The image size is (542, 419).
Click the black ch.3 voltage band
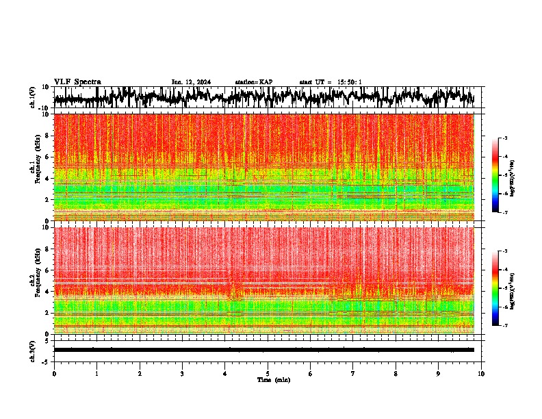263,350
